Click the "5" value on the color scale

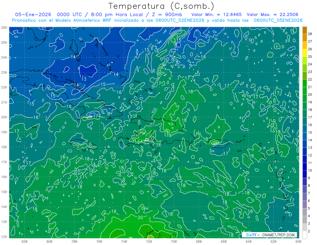(309, 209)
